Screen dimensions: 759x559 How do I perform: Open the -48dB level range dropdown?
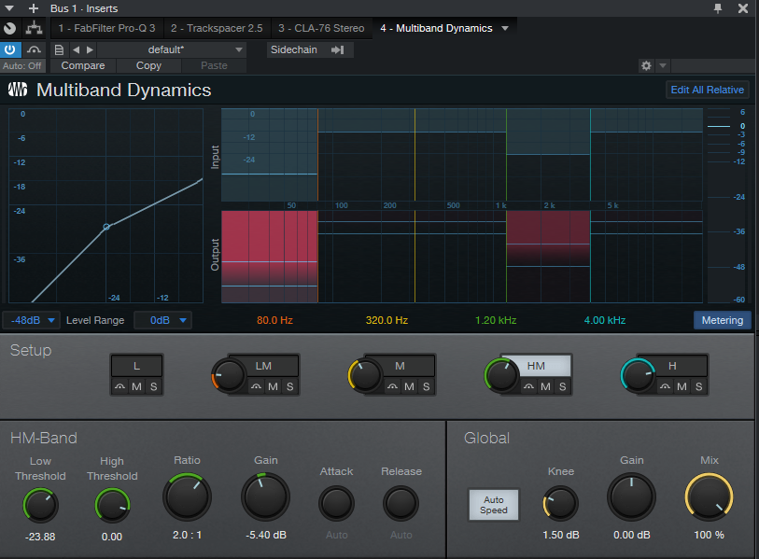[x=31, y=320]
